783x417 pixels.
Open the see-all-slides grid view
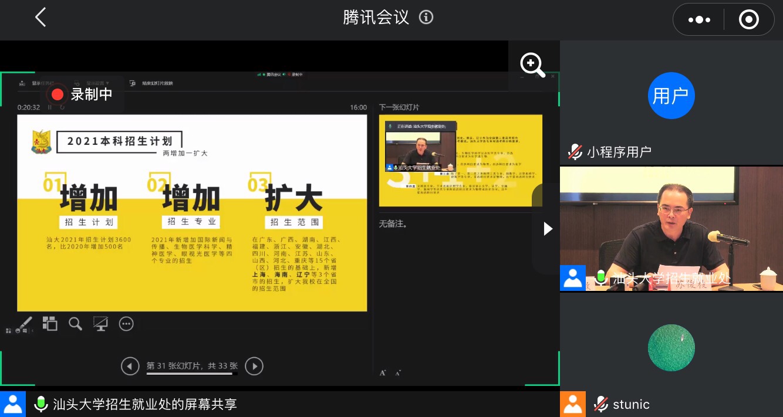tap(50, 324)
